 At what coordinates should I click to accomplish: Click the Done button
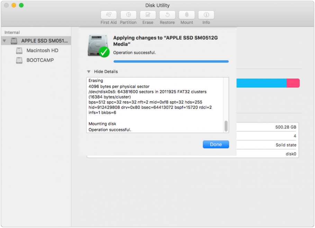(216, 144)
